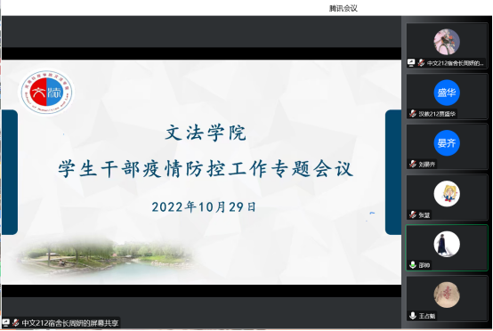Click the name label 汉教212贾盛华
Viewport: 493px width, 331px height.
[x=437, y=114]
